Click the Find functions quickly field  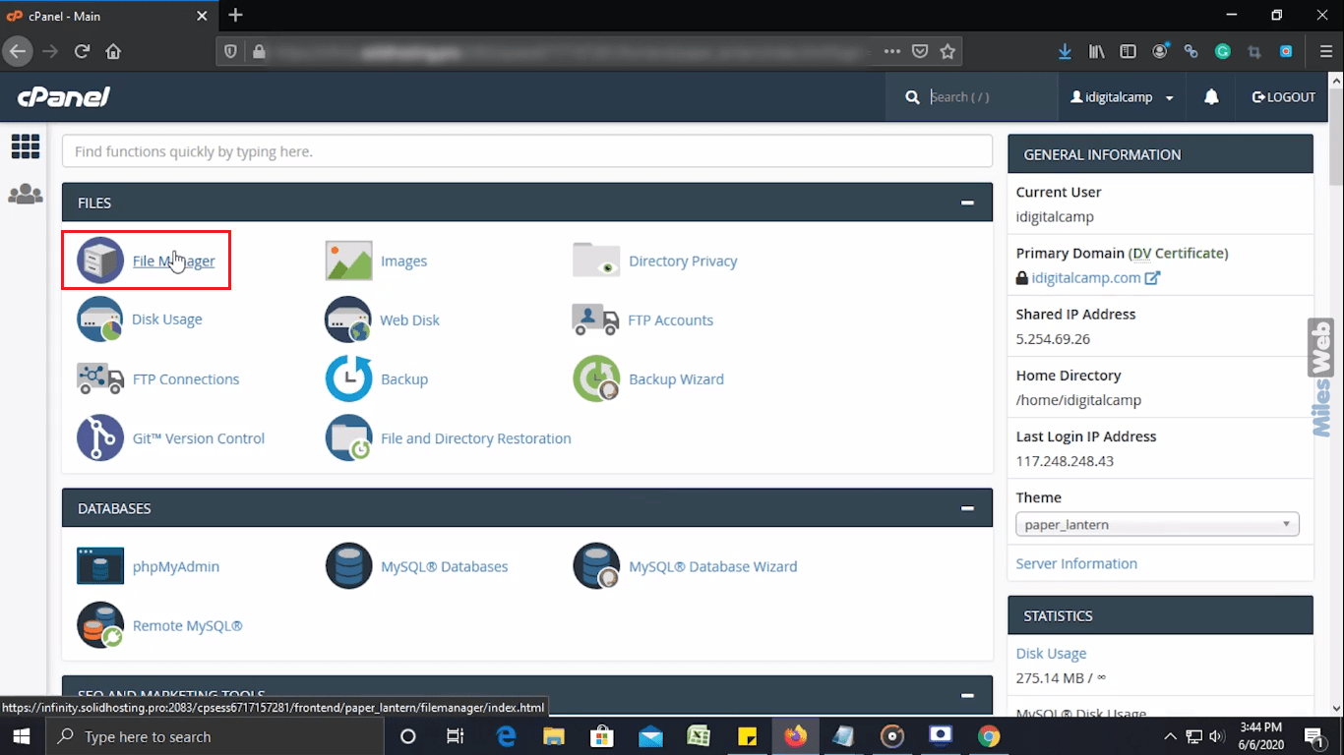click(527, 151)
